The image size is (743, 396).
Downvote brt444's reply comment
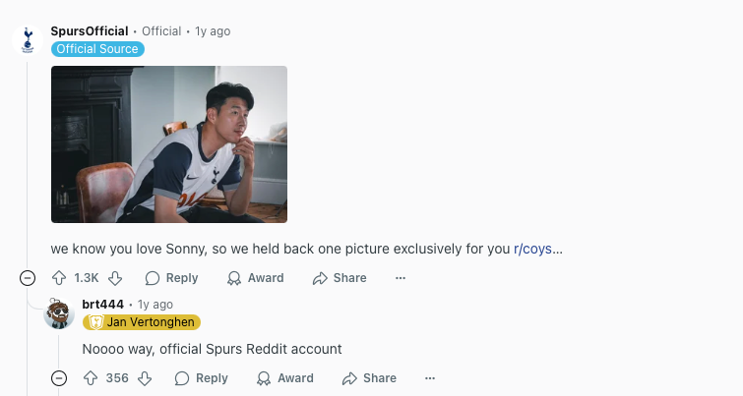click(x=145, y=378)
